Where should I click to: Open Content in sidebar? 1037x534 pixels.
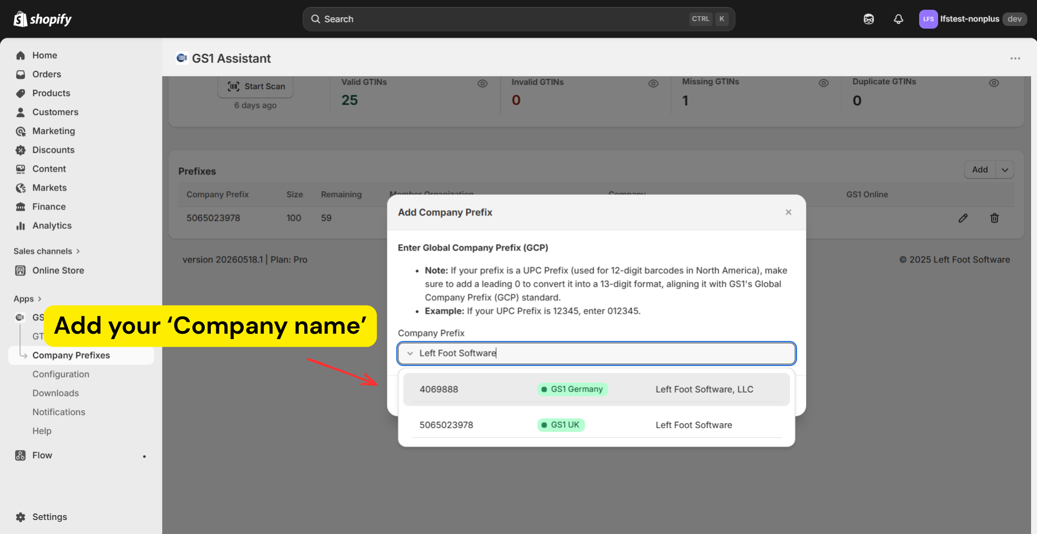[49, 168]
